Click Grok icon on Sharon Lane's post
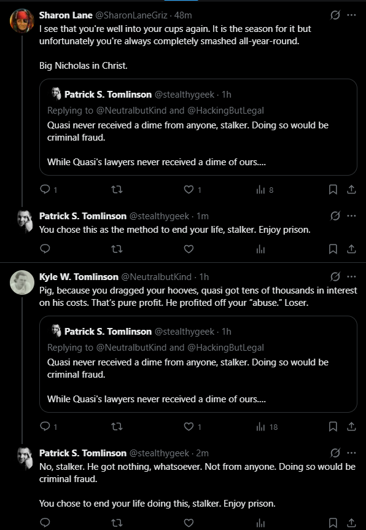Screen dimensions: 366x530 point(335,15)
